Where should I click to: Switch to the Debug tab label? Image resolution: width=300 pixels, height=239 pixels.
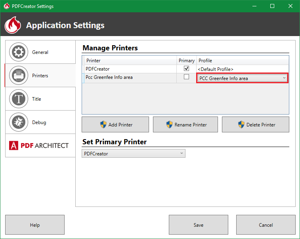(x=39, y=122)
